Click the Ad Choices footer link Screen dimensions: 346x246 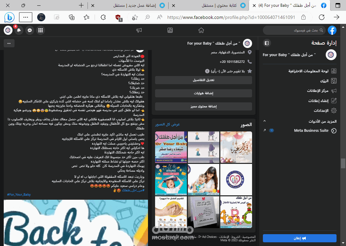[x=209, y=237]
